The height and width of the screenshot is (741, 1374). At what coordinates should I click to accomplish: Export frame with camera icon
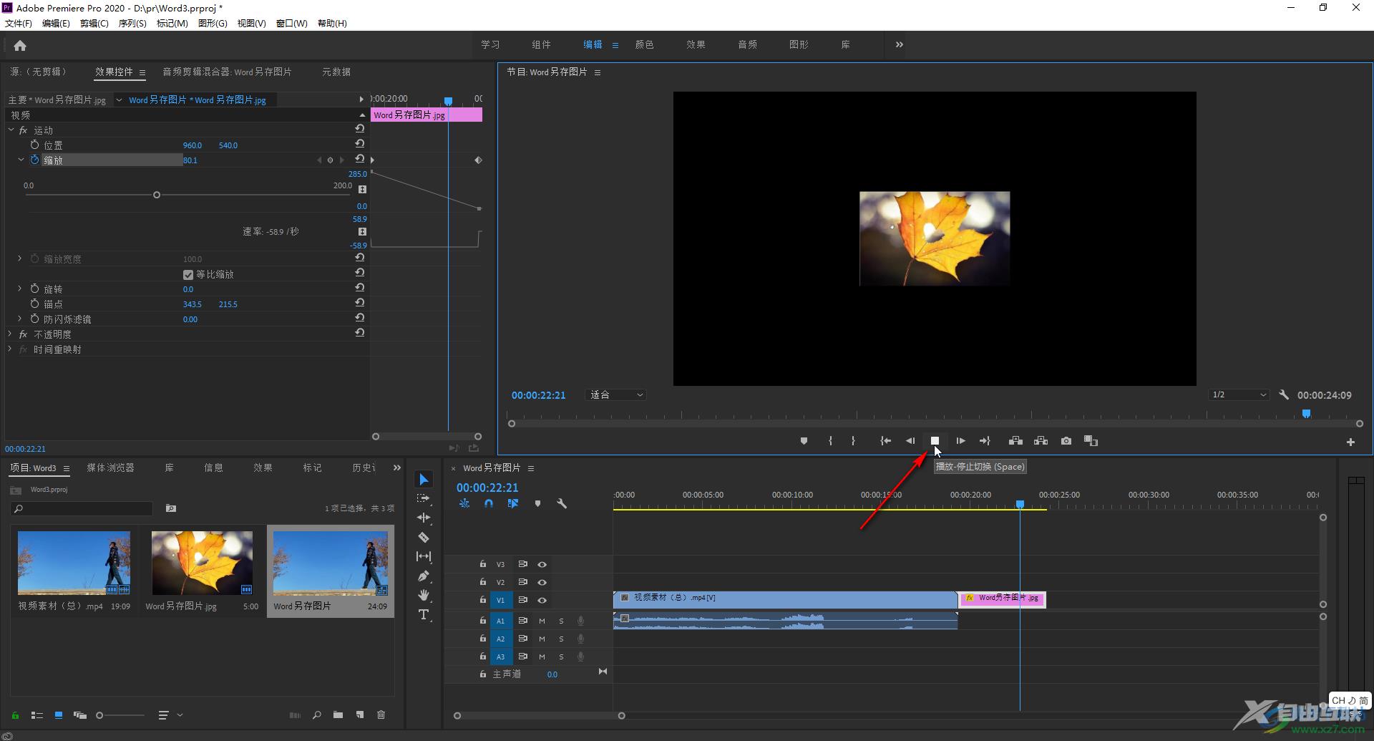point(1066,441)
